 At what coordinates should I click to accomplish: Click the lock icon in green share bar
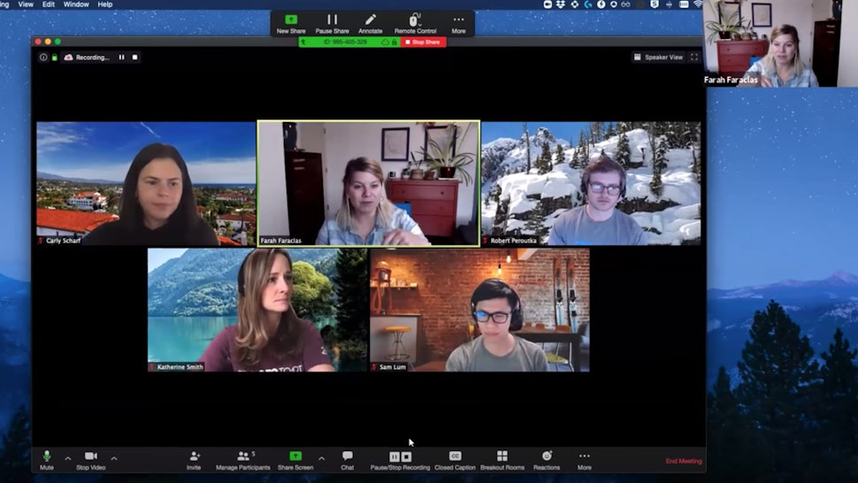click(x=394, y=42)
